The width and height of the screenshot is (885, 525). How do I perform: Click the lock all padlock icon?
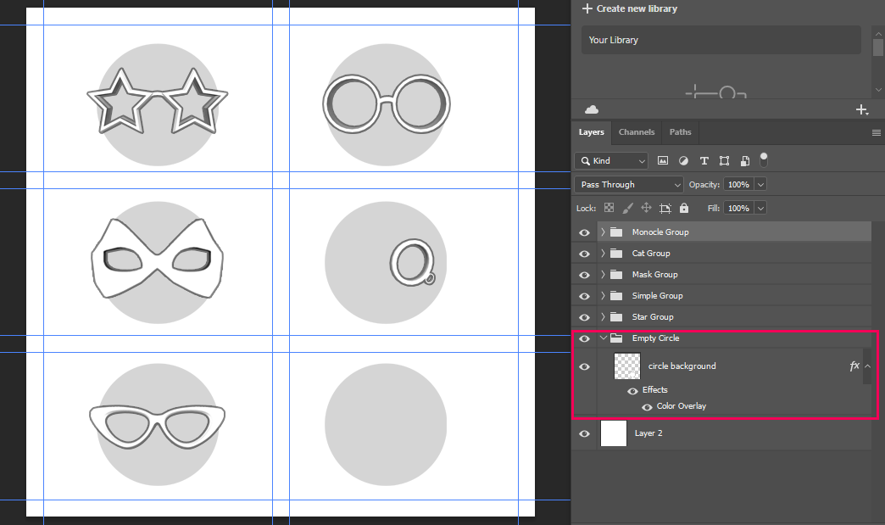click(684, 208)
